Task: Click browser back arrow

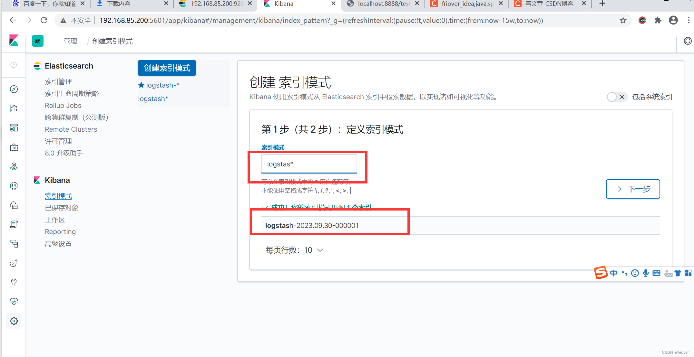Action: click(13, 20)
